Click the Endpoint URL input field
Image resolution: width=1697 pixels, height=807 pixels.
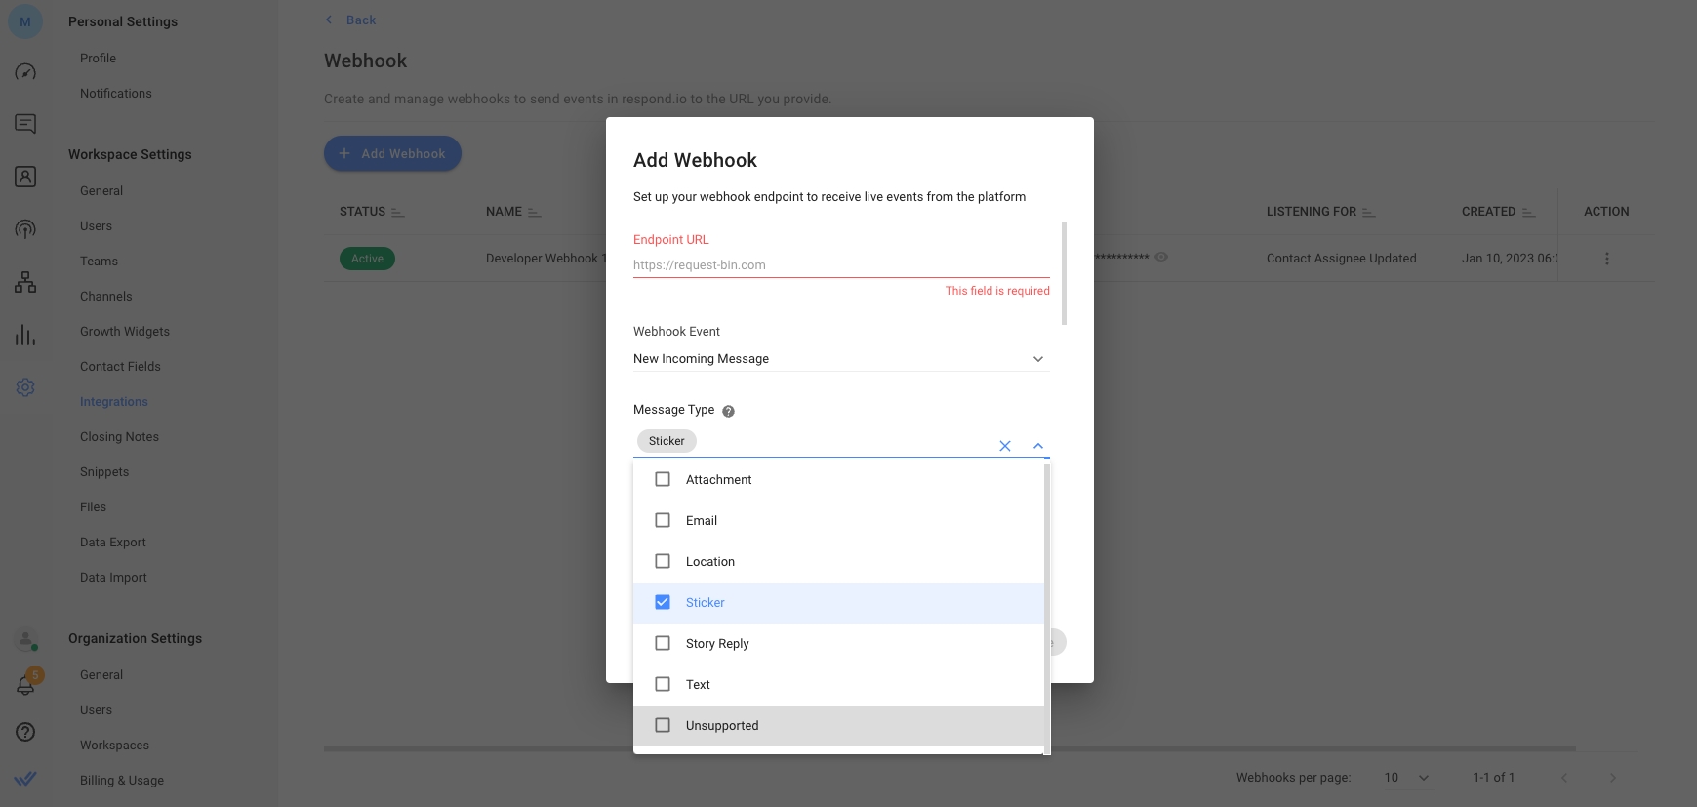click(840, 265)
